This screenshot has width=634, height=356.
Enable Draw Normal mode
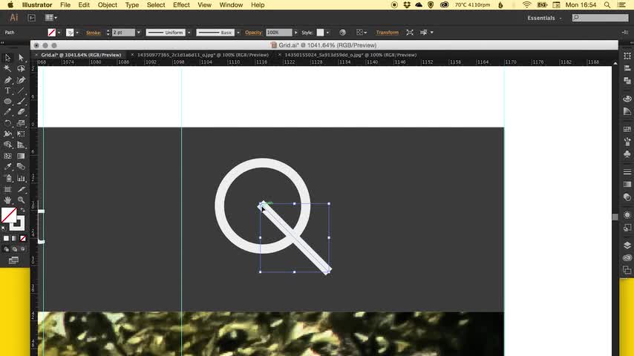[6, 249]
